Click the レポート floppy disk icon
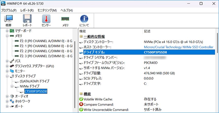 tap(27, 19)
